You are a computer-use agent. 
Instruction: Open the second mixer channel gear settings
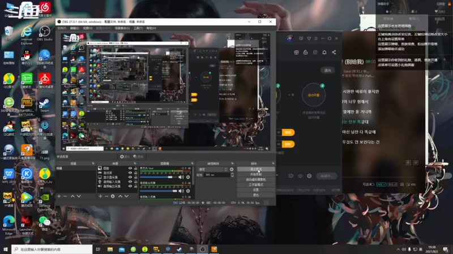[188, 191]
